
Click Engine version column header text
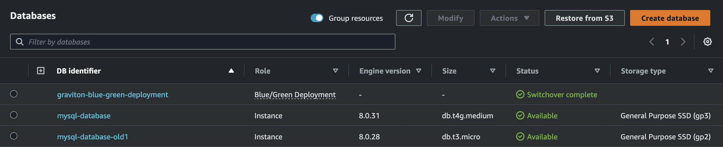point(385,71)
